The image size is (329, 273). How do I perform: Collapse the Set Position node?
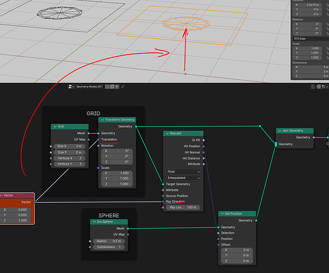point(222,213)
